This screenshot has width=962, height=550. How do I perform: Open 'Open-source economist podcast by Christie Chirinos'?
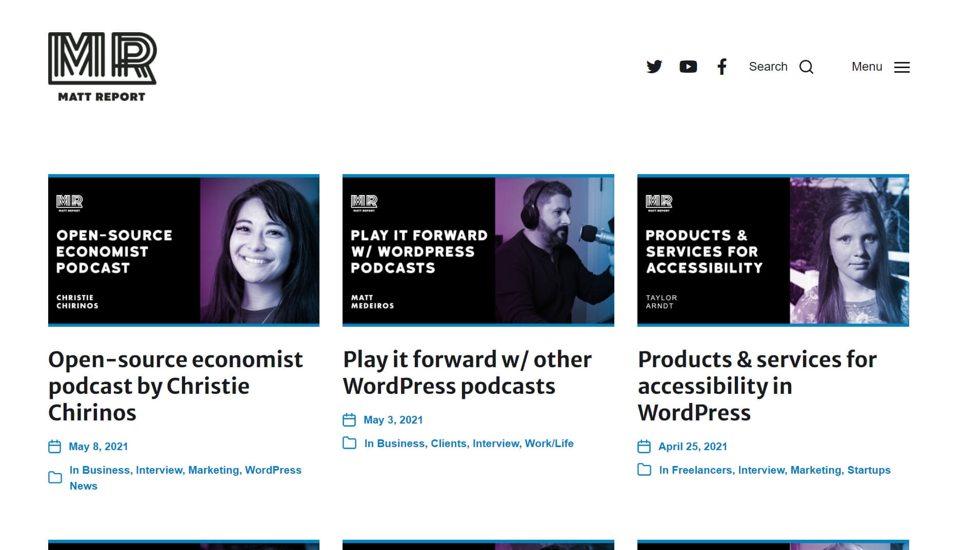pyautogui.click(x=175, y=386)
